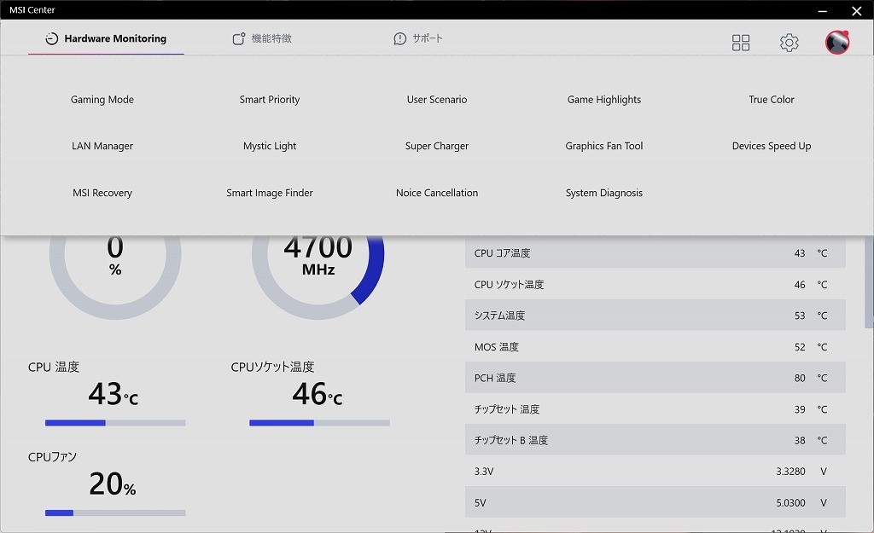The height and width of the screenshot is (533, 874).
Task: Minimize the MSI Center window
Action: tap(822, 10)
